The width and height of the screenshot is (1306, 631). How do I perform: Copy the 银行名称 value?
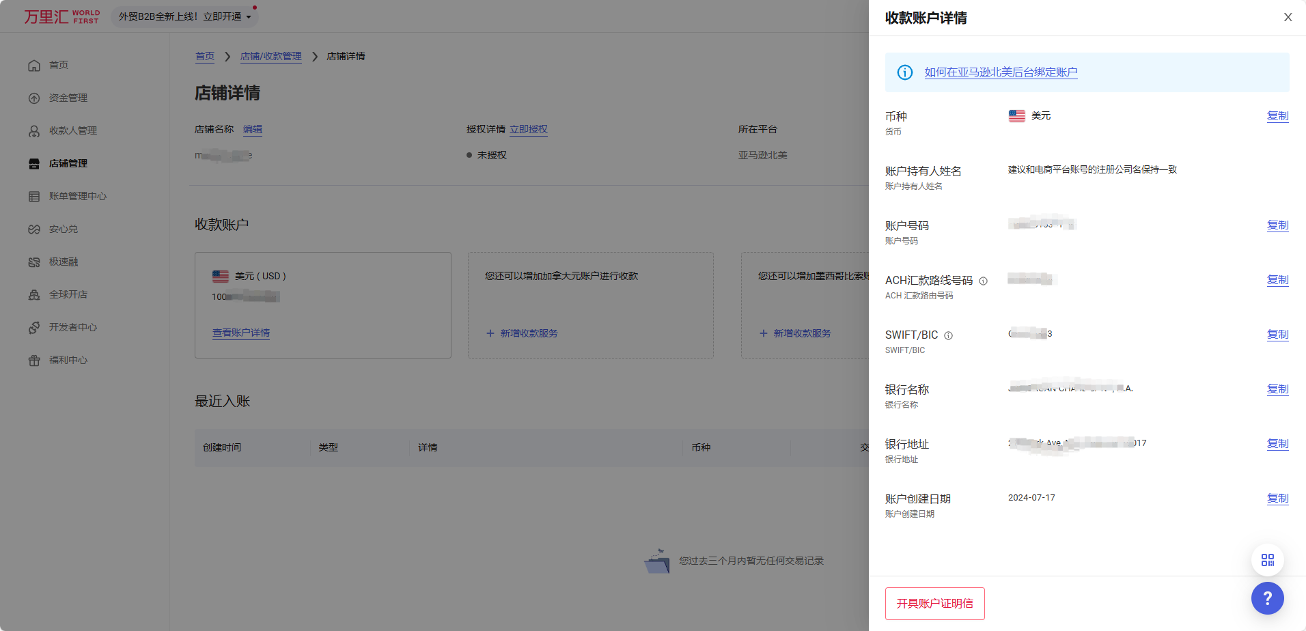(x=1277, y=389)
